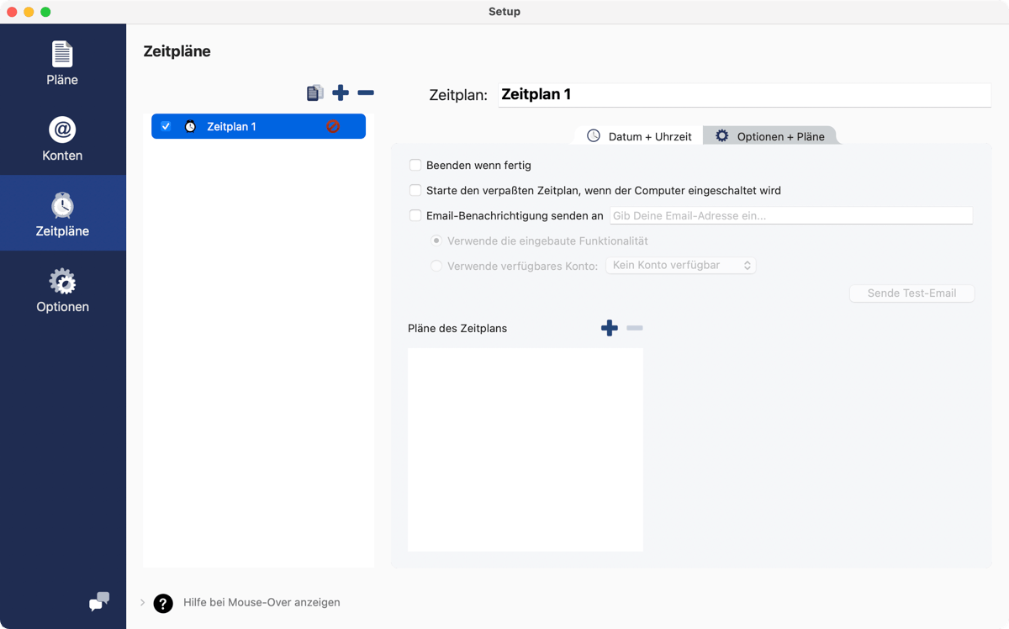
Task: Add a plan to Pläne des Zeitplans
Action: point(610,328)
